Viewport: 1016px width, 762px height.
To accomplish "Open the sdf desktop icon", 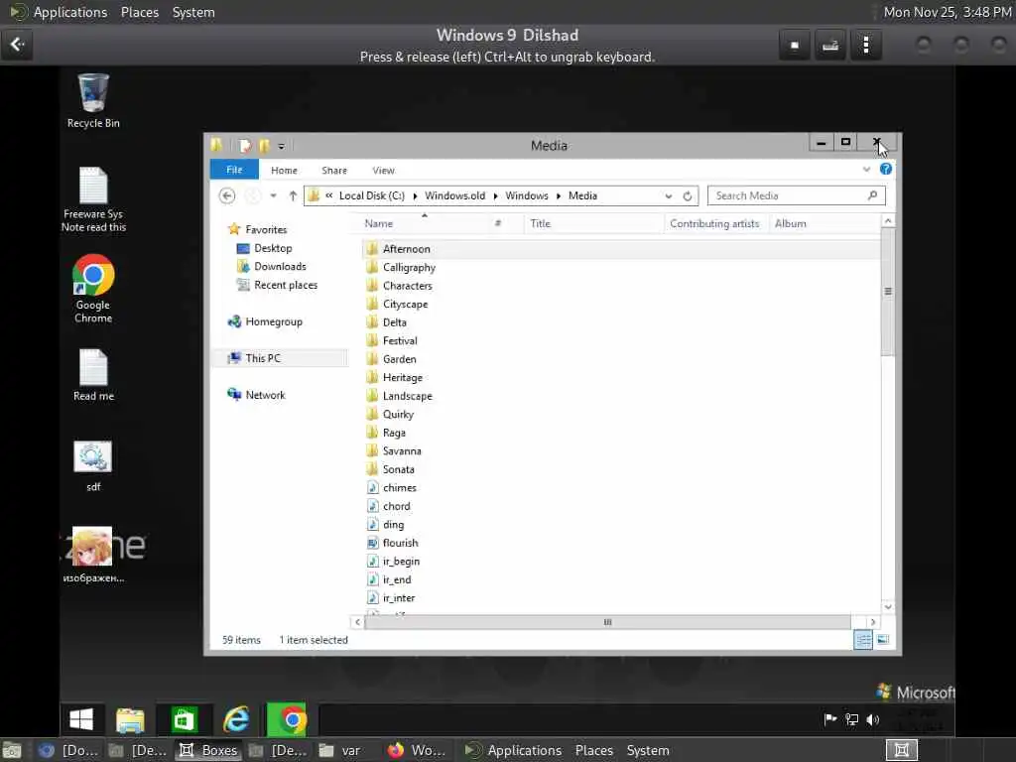I will point(92,466).
